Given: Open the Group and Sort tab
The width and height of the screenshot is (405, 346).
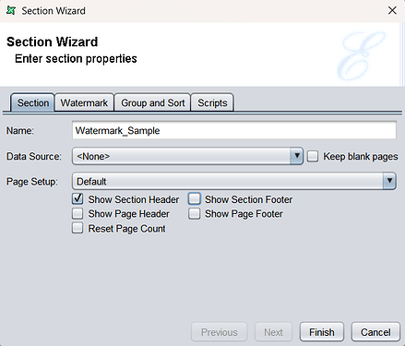Looking at the screenshot, I should click(x=152, y=102).
